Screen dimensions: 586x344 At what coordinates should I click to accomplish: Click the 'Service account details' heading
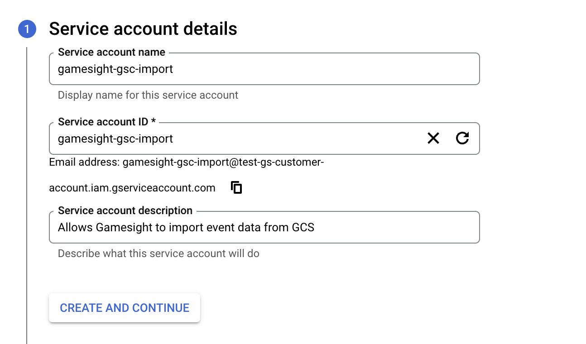[143, 29]
